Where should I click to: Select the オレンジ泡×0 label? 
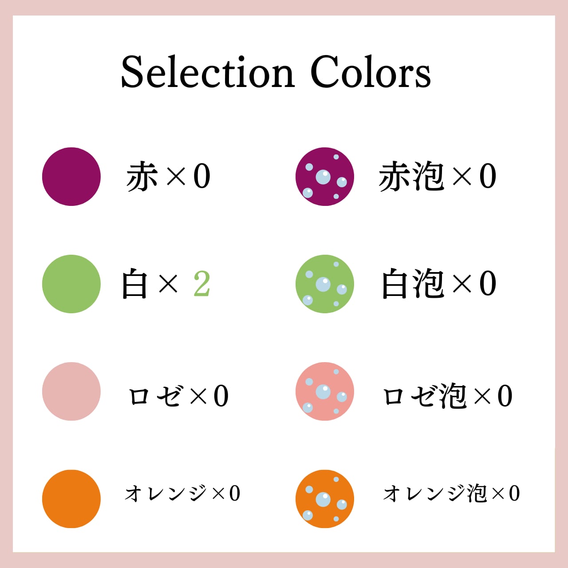coord(452,493)
